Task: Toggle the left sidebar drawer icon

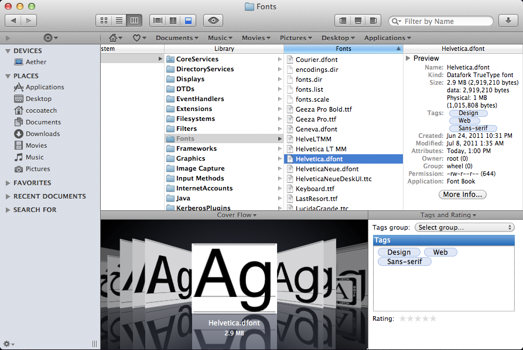Action: 343,20
